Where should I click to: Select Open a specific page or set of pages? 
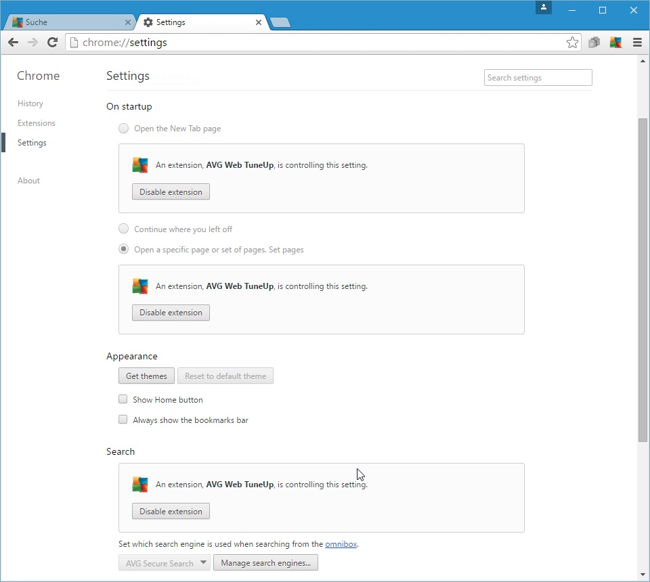pyautogui.click(x=123, y=249)
